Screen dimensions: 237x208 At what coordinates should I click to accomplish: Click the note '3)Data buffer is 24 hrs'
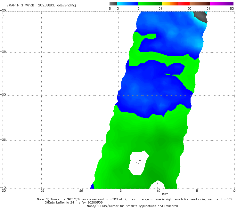(x=74, y=203)
